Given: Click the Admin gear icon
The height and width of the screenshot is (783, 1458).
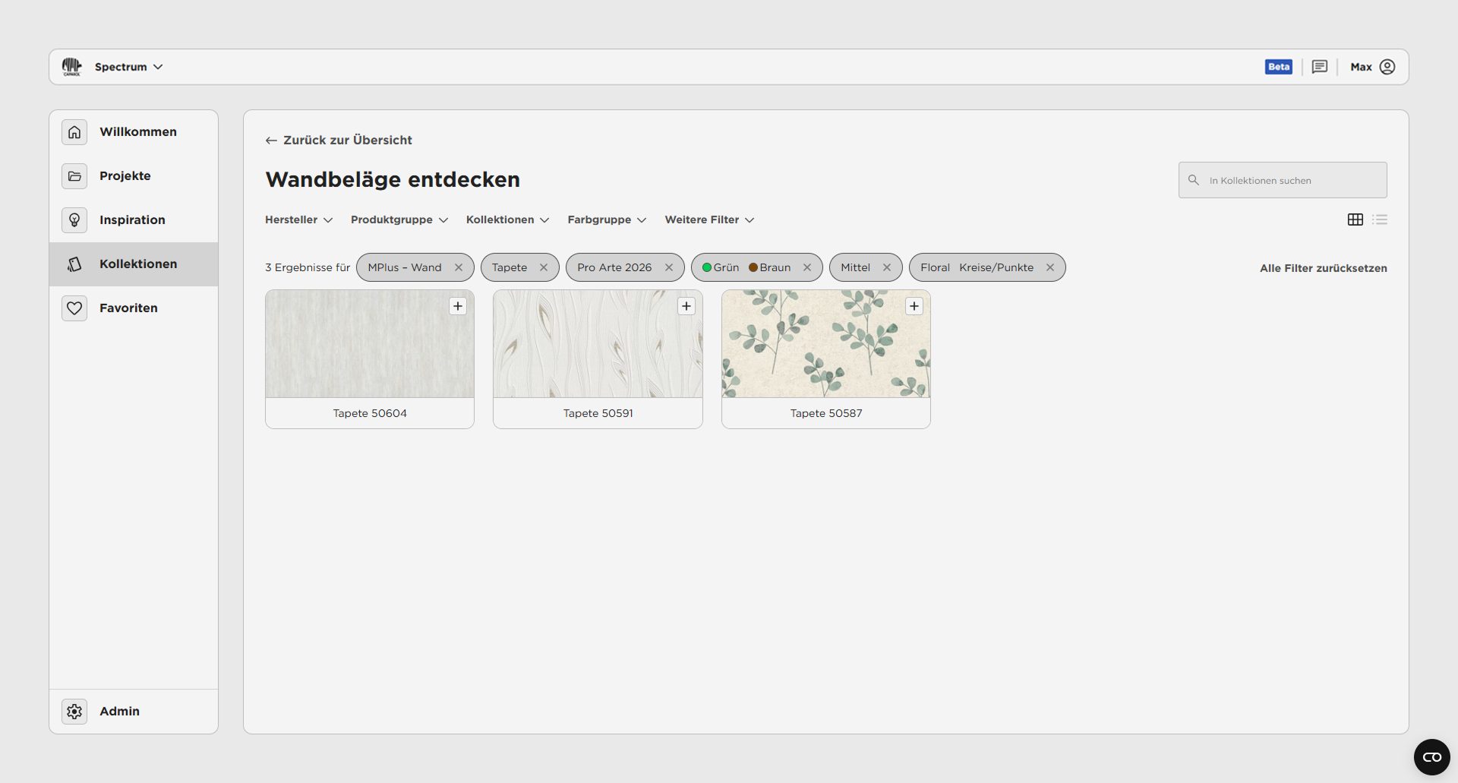Looking at the screenshot, I should pos(74,712).
